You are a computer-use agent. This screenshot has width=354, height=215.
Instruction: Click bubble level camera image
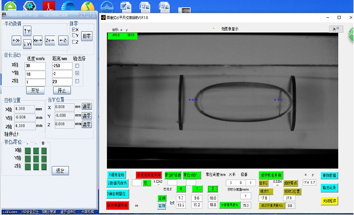pyautogui.click(x=223, y=101)
